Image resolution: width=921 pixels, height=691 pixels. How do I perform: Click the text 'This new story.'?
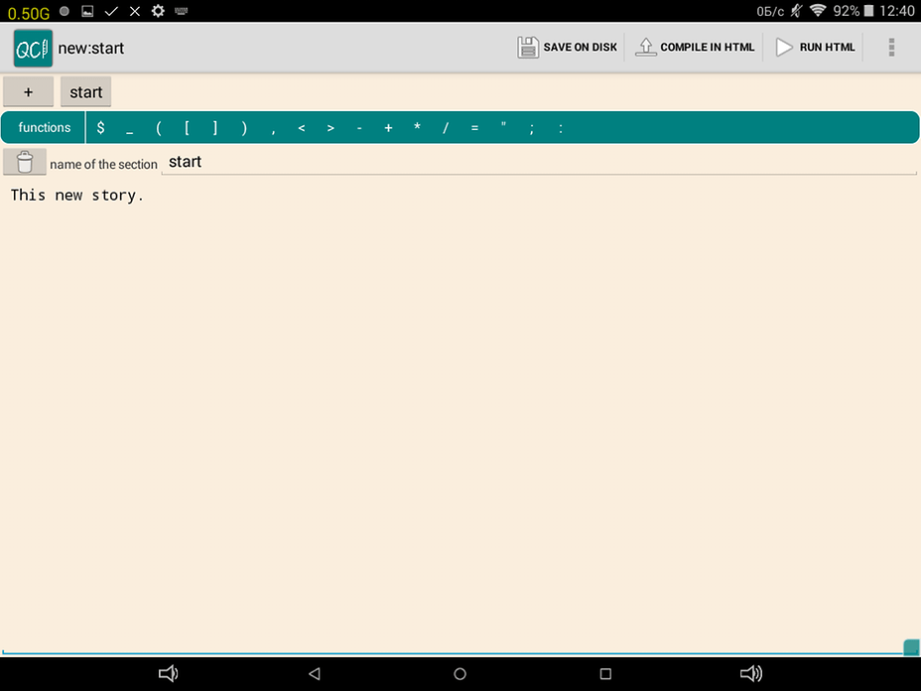[x=77, y=195]
